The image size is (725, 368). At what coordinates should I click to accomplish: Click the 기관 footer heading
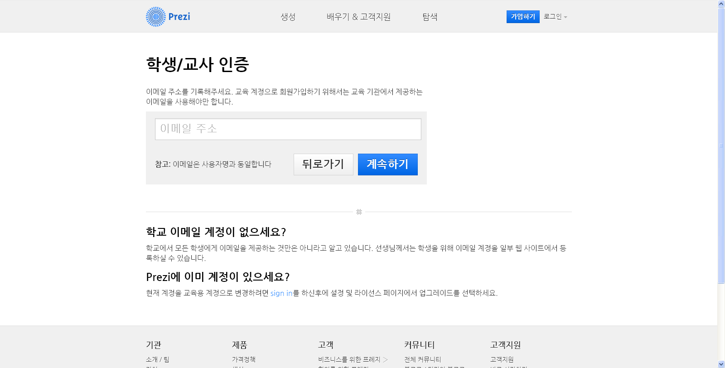[x=154, y=345]
